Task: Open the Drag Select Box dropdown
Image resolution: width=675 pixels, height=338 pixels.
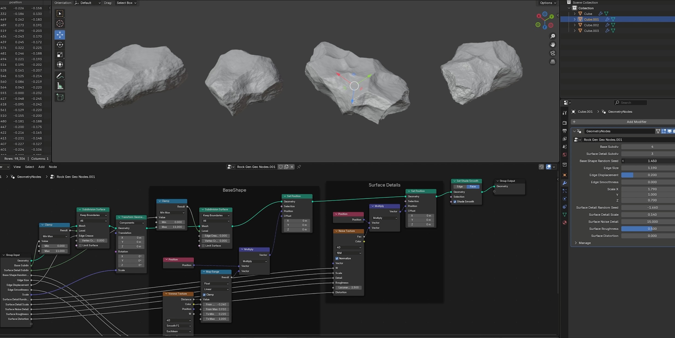Action: coord(126,3)
